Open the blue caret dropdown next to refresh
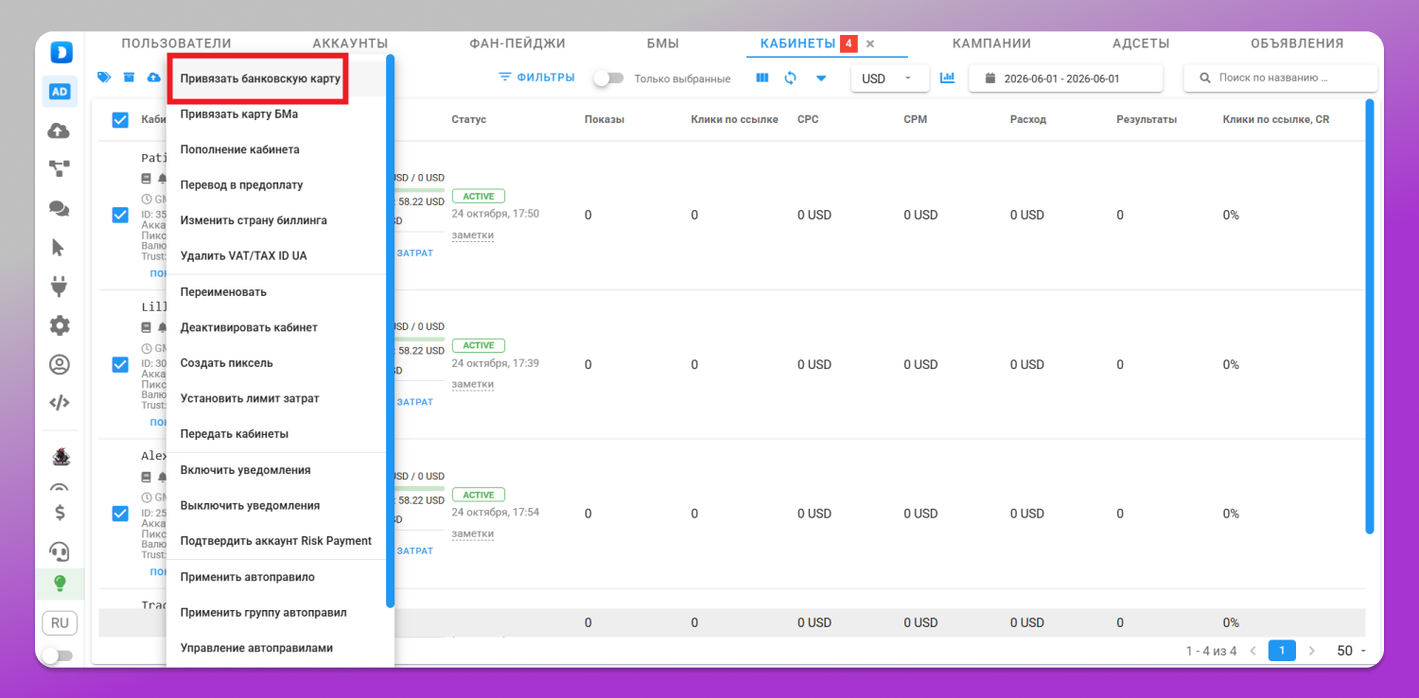1419x698 pixels. click(821, 78)
